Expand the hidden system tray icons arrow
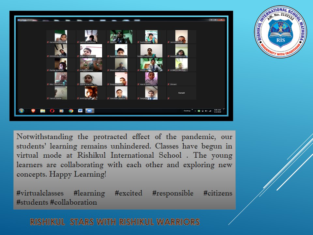Screen dimensions: 313x235 pyautogui.click(x=195, y=111)
